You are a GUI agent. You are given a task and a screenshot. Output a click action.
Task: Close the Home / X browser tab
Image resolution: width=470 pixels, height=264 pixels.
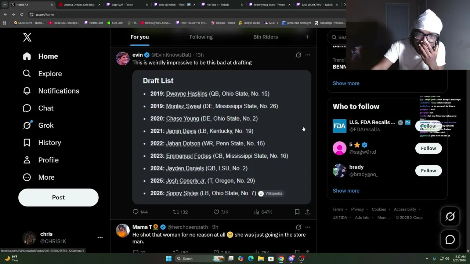(x=52, y=5)
